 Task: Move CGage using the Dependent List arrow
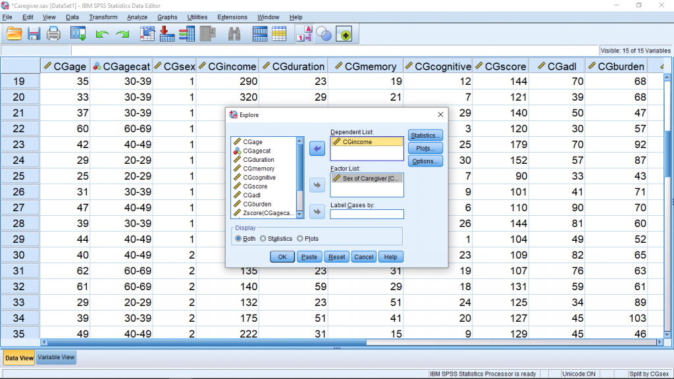(317, 148)
